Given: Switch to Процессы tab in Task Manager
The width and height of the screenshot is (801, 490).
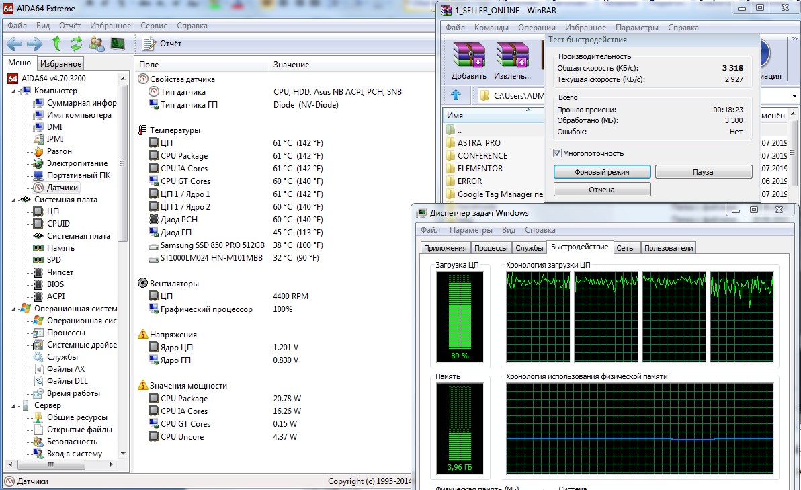Looking at the screenshot, I should (x=491, y=248).
